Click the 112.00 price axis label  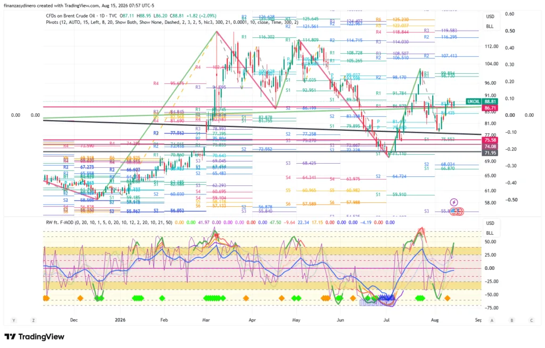click(x=492, y=47)
